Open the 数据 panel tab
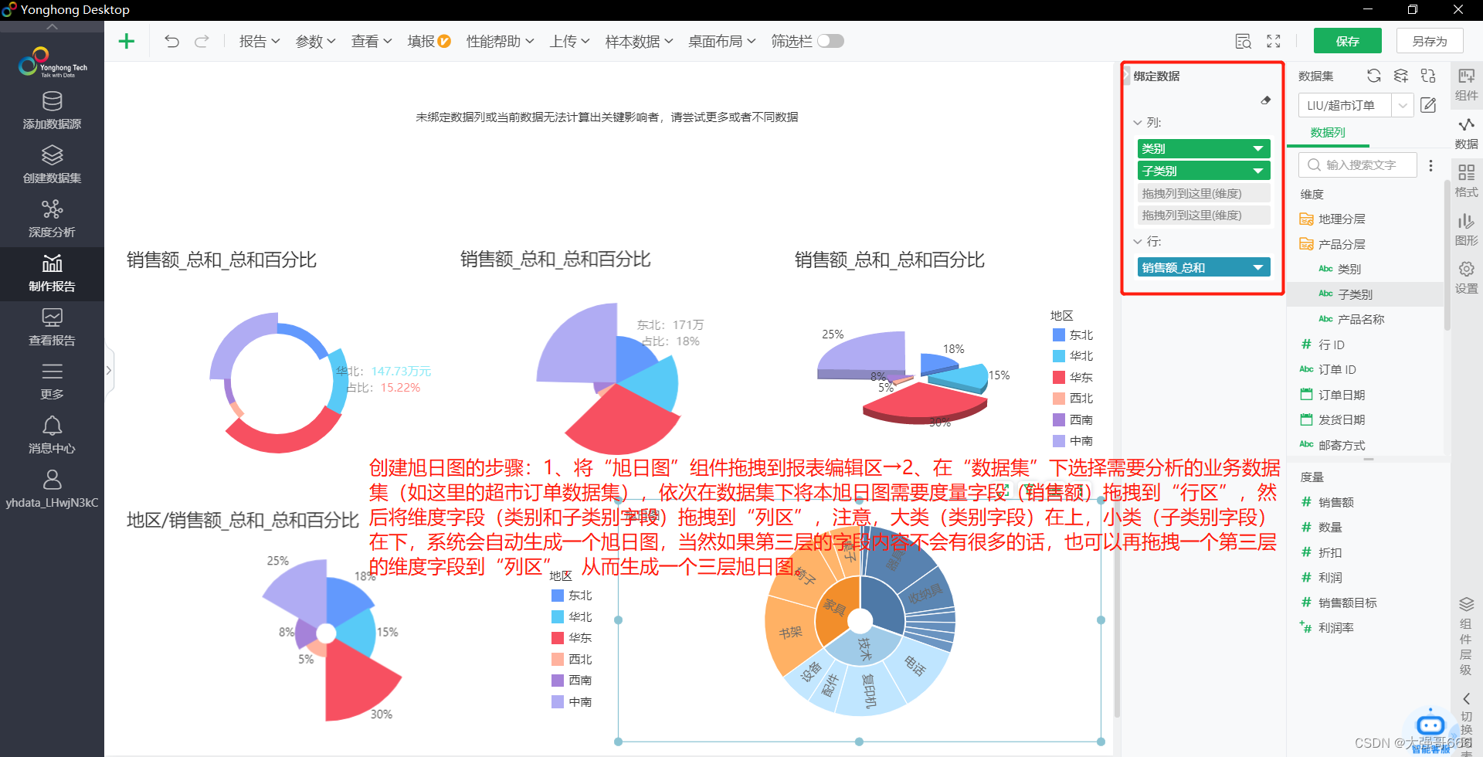This screenshot has width=1483, height=757. (x=1466, y=134)
